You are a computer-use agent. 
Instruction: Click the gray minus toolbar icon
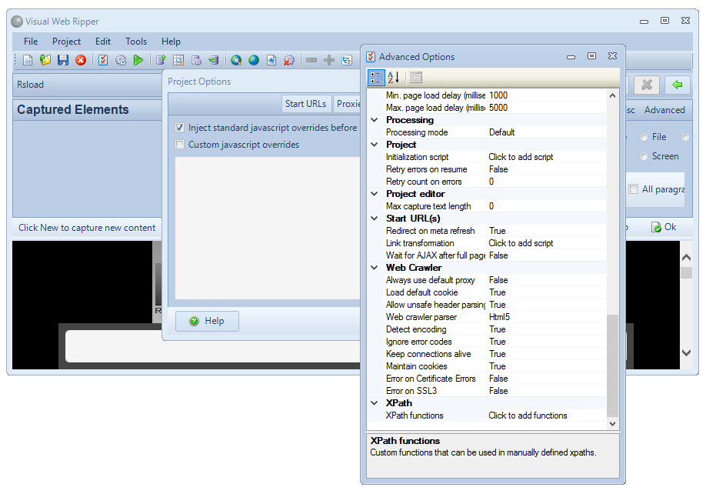(311, 60)
